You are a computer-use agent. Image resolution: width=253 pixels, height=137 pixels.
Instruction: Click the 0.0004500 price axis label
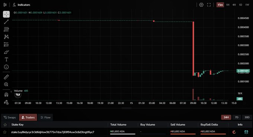tap(243, 18)
